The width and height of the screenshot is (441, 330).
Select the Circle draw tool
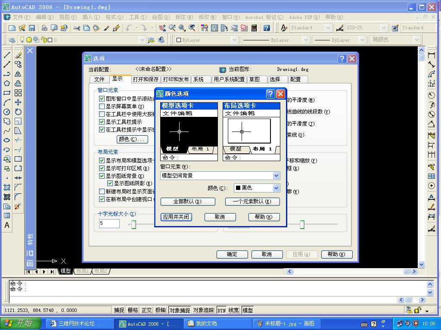pos(7,112)
